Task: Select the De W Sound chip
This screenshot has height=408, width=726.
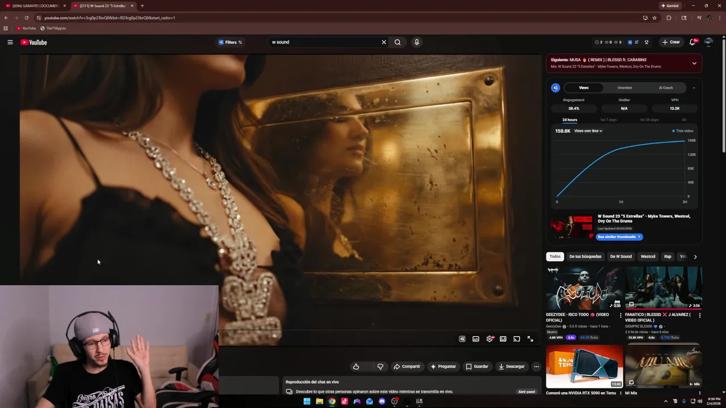Action: coord(621,257)
